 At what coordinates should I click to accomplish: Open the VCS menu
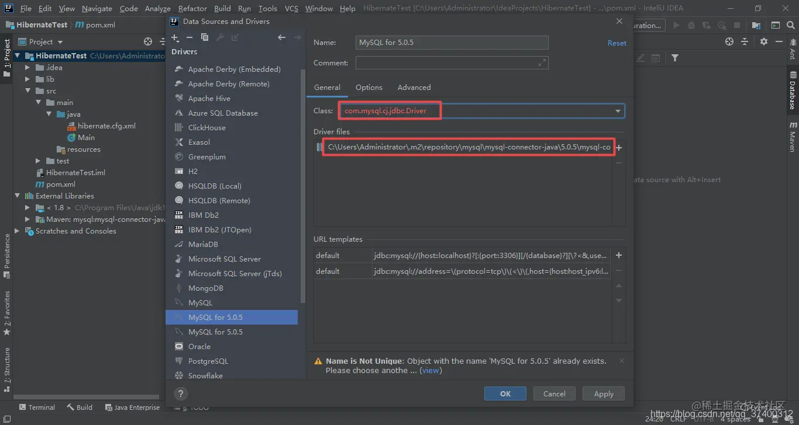291,8
